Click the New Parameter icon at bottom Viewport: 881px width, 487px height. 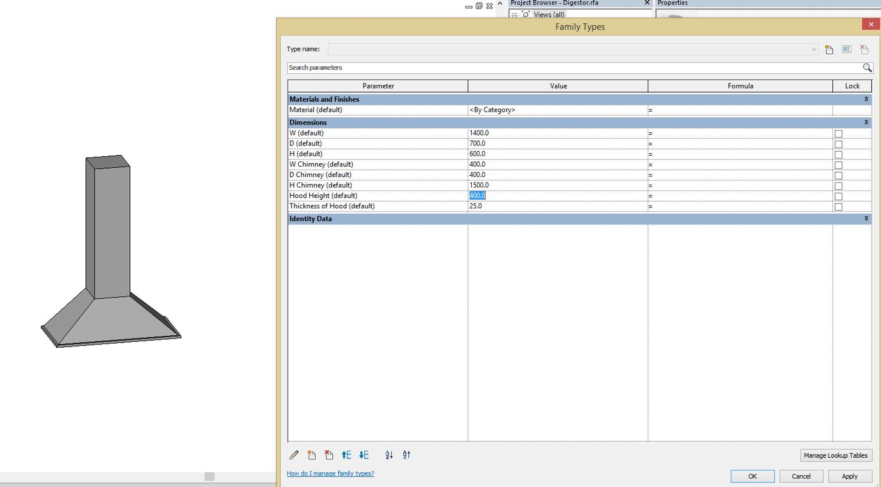312,455
